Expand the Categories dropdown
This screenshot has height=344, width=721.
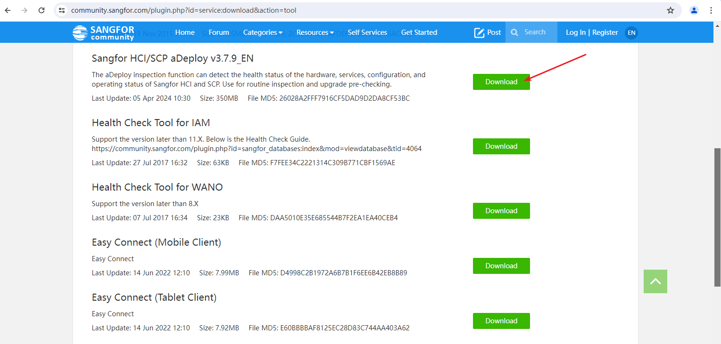click(263, 32)
